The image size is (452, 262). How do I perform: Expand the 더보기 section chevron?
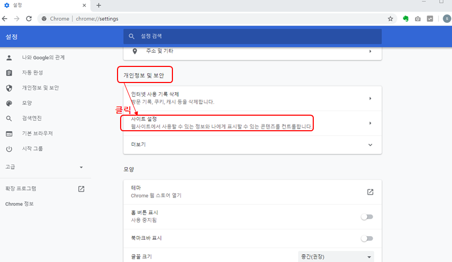tap(370, 145)
